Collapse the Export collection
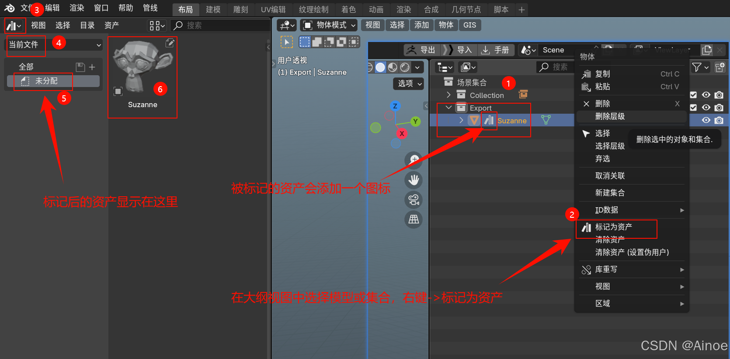730x359 pixels. tap(448, 108)
